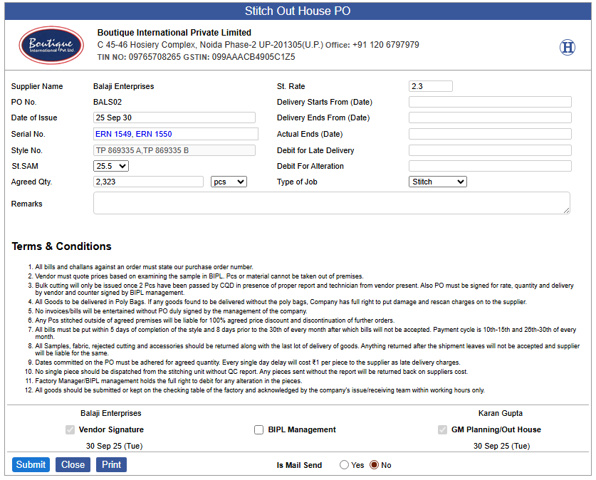The height and width of the screenshot is (480, 596).
Task: Click the TIN number 09765708265
Action: 155,57
